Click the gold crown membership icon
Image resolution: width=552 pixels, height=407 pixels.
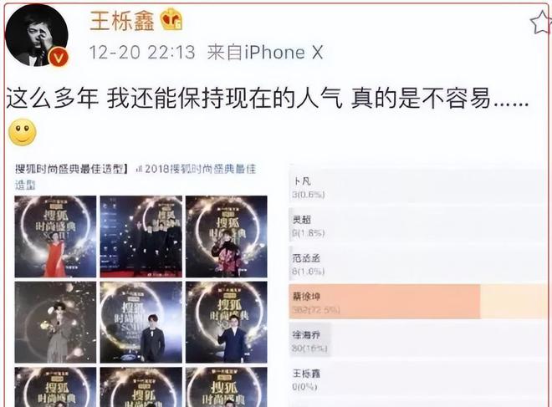tap(171, 19)
